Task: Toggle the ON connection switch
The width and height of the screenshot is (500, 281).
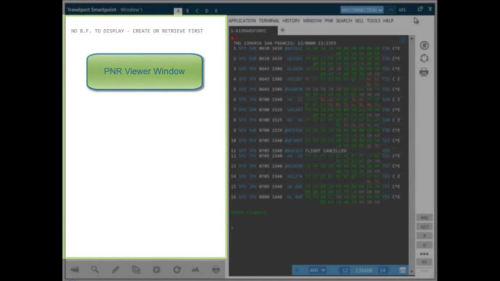Action: pos(390,10)
